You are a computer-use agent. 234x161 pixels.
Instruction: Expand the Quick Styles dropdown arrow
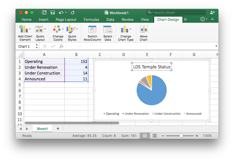77,29
